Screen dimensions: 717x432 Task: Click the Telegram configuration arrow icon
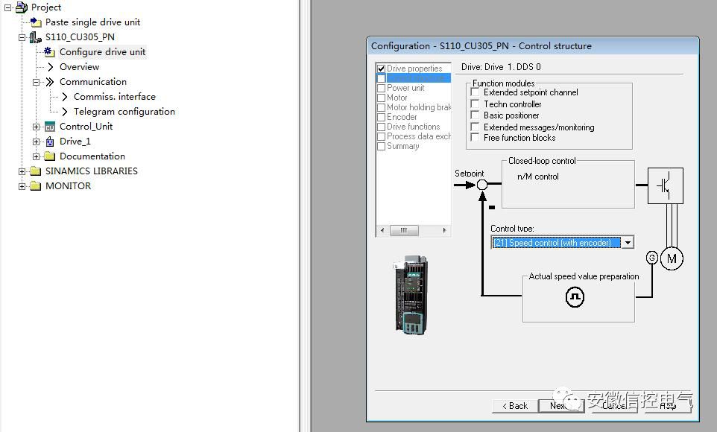(65, 112)
